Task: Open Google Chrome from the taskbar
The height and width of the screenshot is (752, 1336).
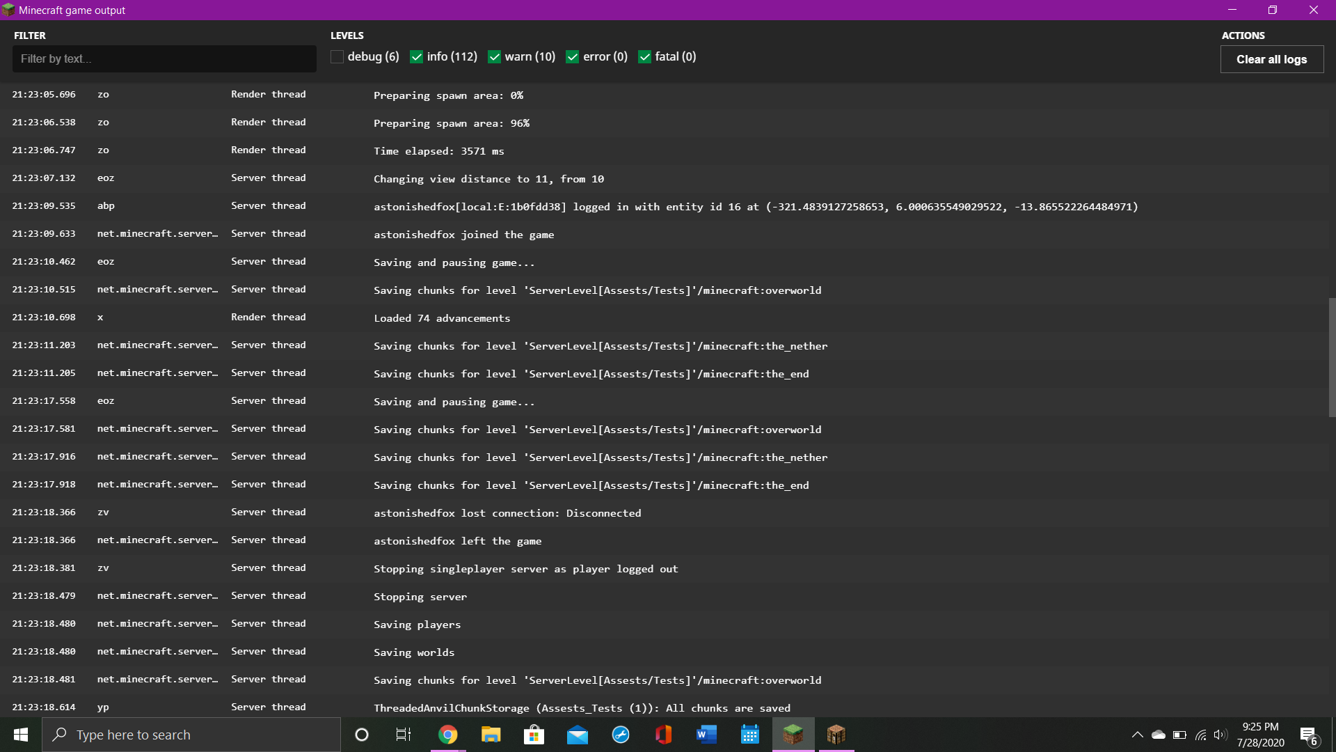Action: click(x=448, y=735)
